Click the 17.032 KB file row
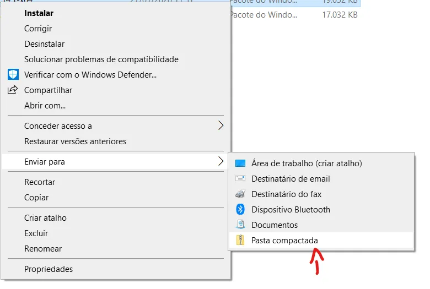The image size is (430, 289). 293,15
